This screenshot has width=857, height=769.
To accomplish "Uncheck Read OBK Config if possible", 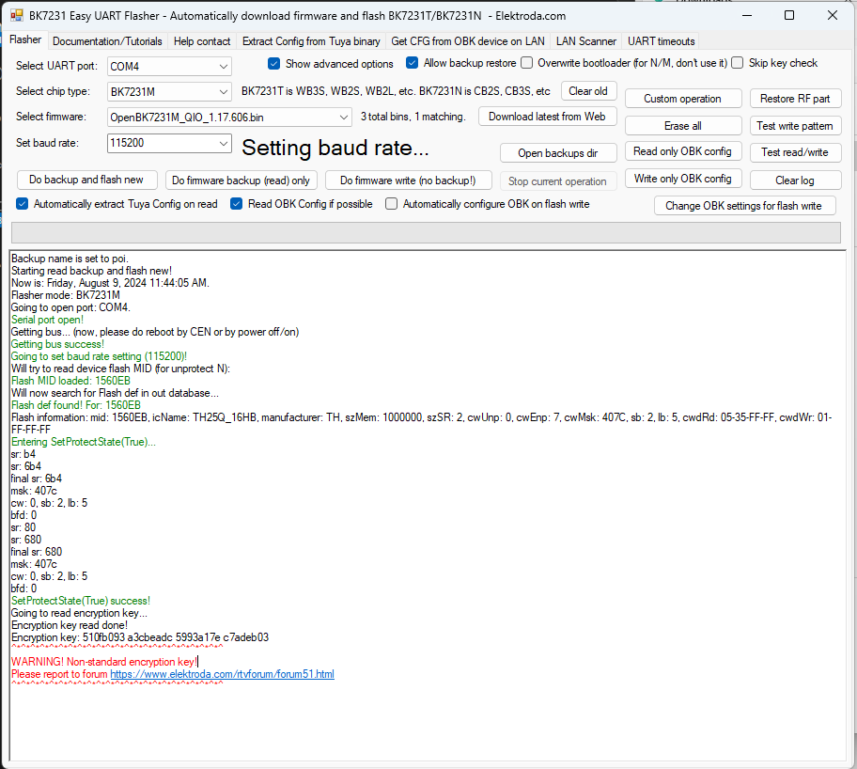I will tap(236, 204).
